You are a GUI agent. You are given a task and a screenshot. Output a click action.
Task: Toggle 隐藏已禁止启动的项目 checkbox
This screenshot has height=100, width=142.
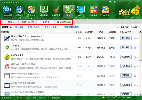tap(119, 27)
